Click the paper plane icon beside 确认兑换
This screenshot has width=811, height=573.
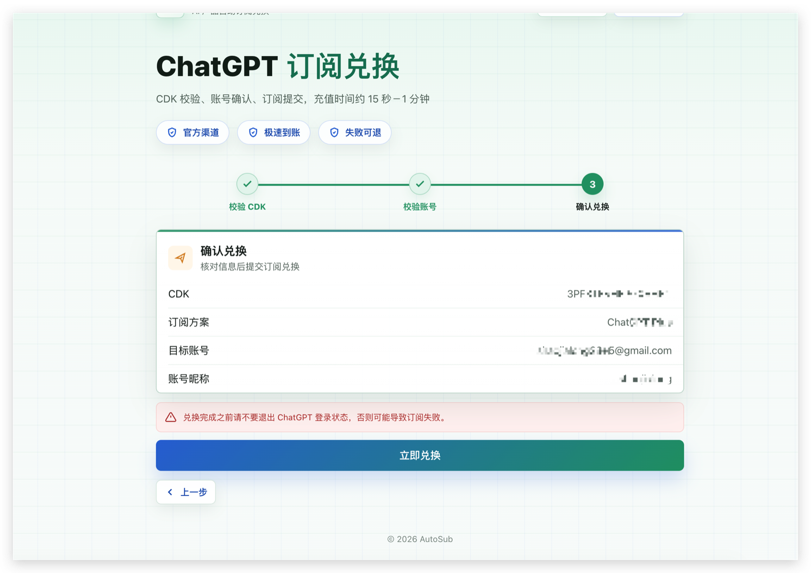coord(180,258)
